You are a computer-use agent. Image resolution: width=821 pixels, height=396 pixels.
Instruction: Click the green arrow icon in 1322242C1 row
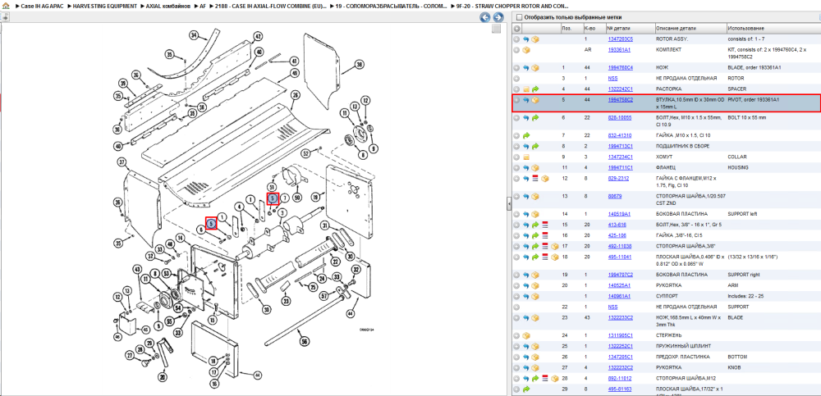pyautogui.click(x=535, y=89)
